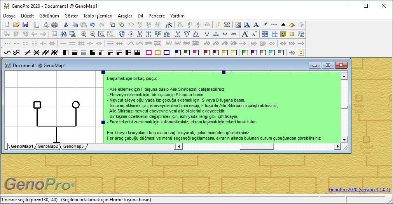
Task: Select the GenoMap1 tab
Action: coord(22,146)
